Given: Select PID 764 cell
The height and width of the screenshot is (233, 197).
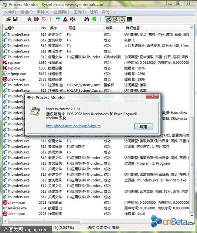Looking at the screenshot, I should (44, 208).
